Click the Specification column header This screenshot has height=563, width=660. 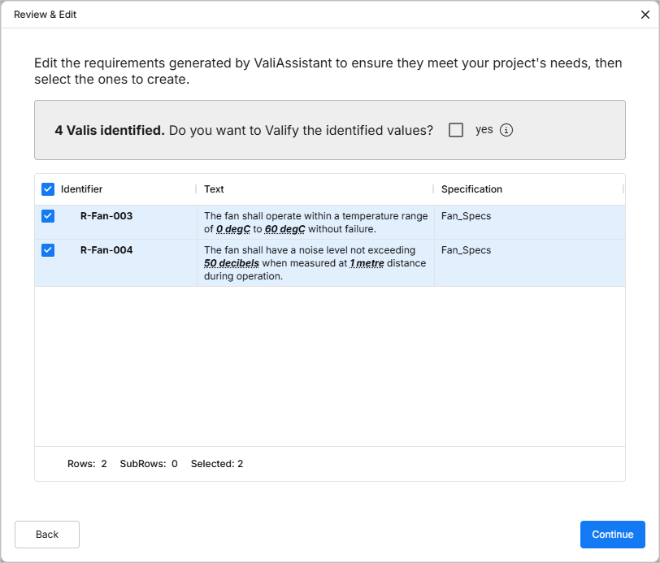pos(471,189)
